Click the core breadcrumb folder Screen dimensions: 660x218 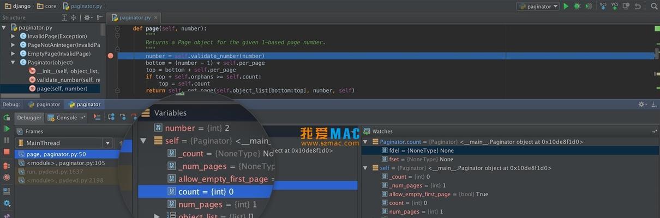point(46,7)
